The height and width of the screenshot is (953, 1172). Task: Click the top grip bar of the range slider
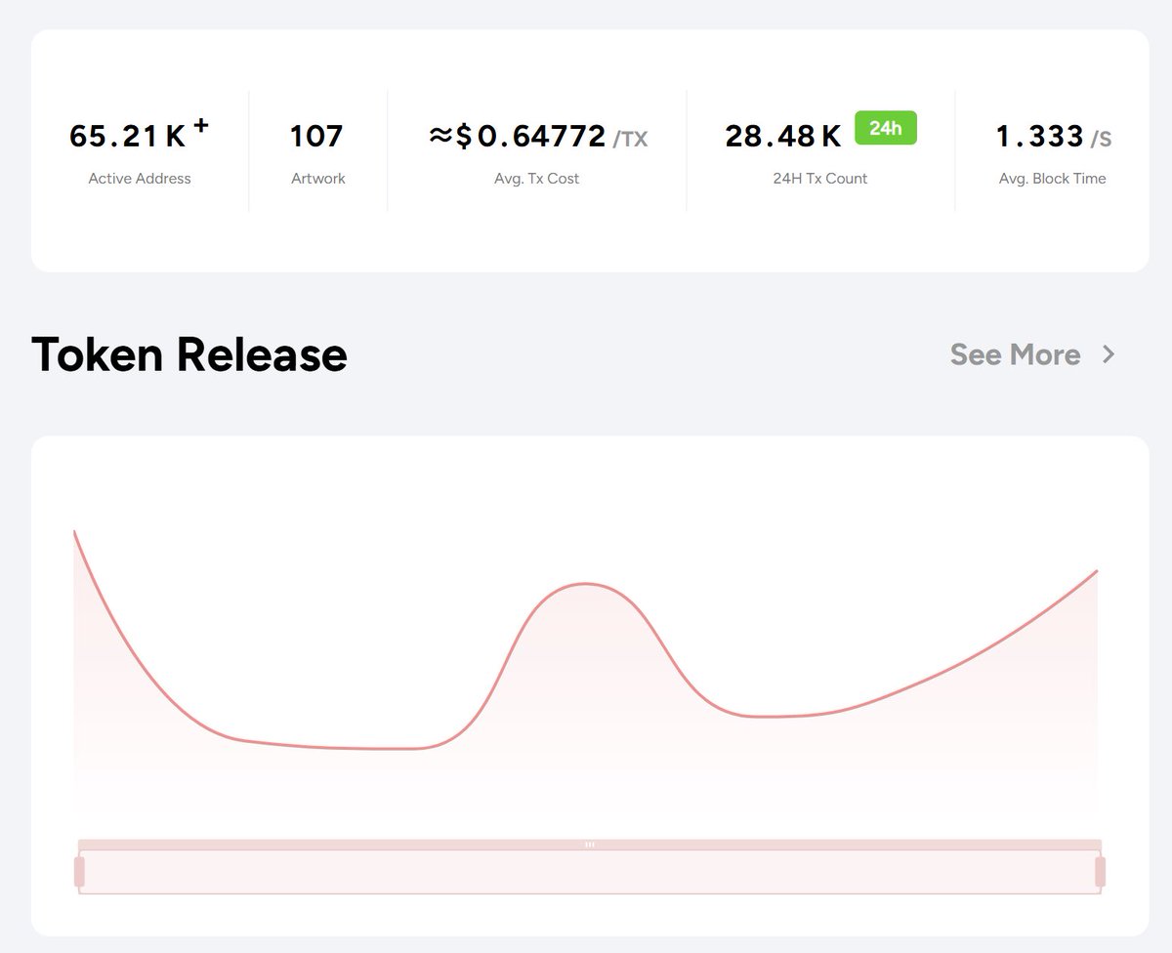[590, 845]
